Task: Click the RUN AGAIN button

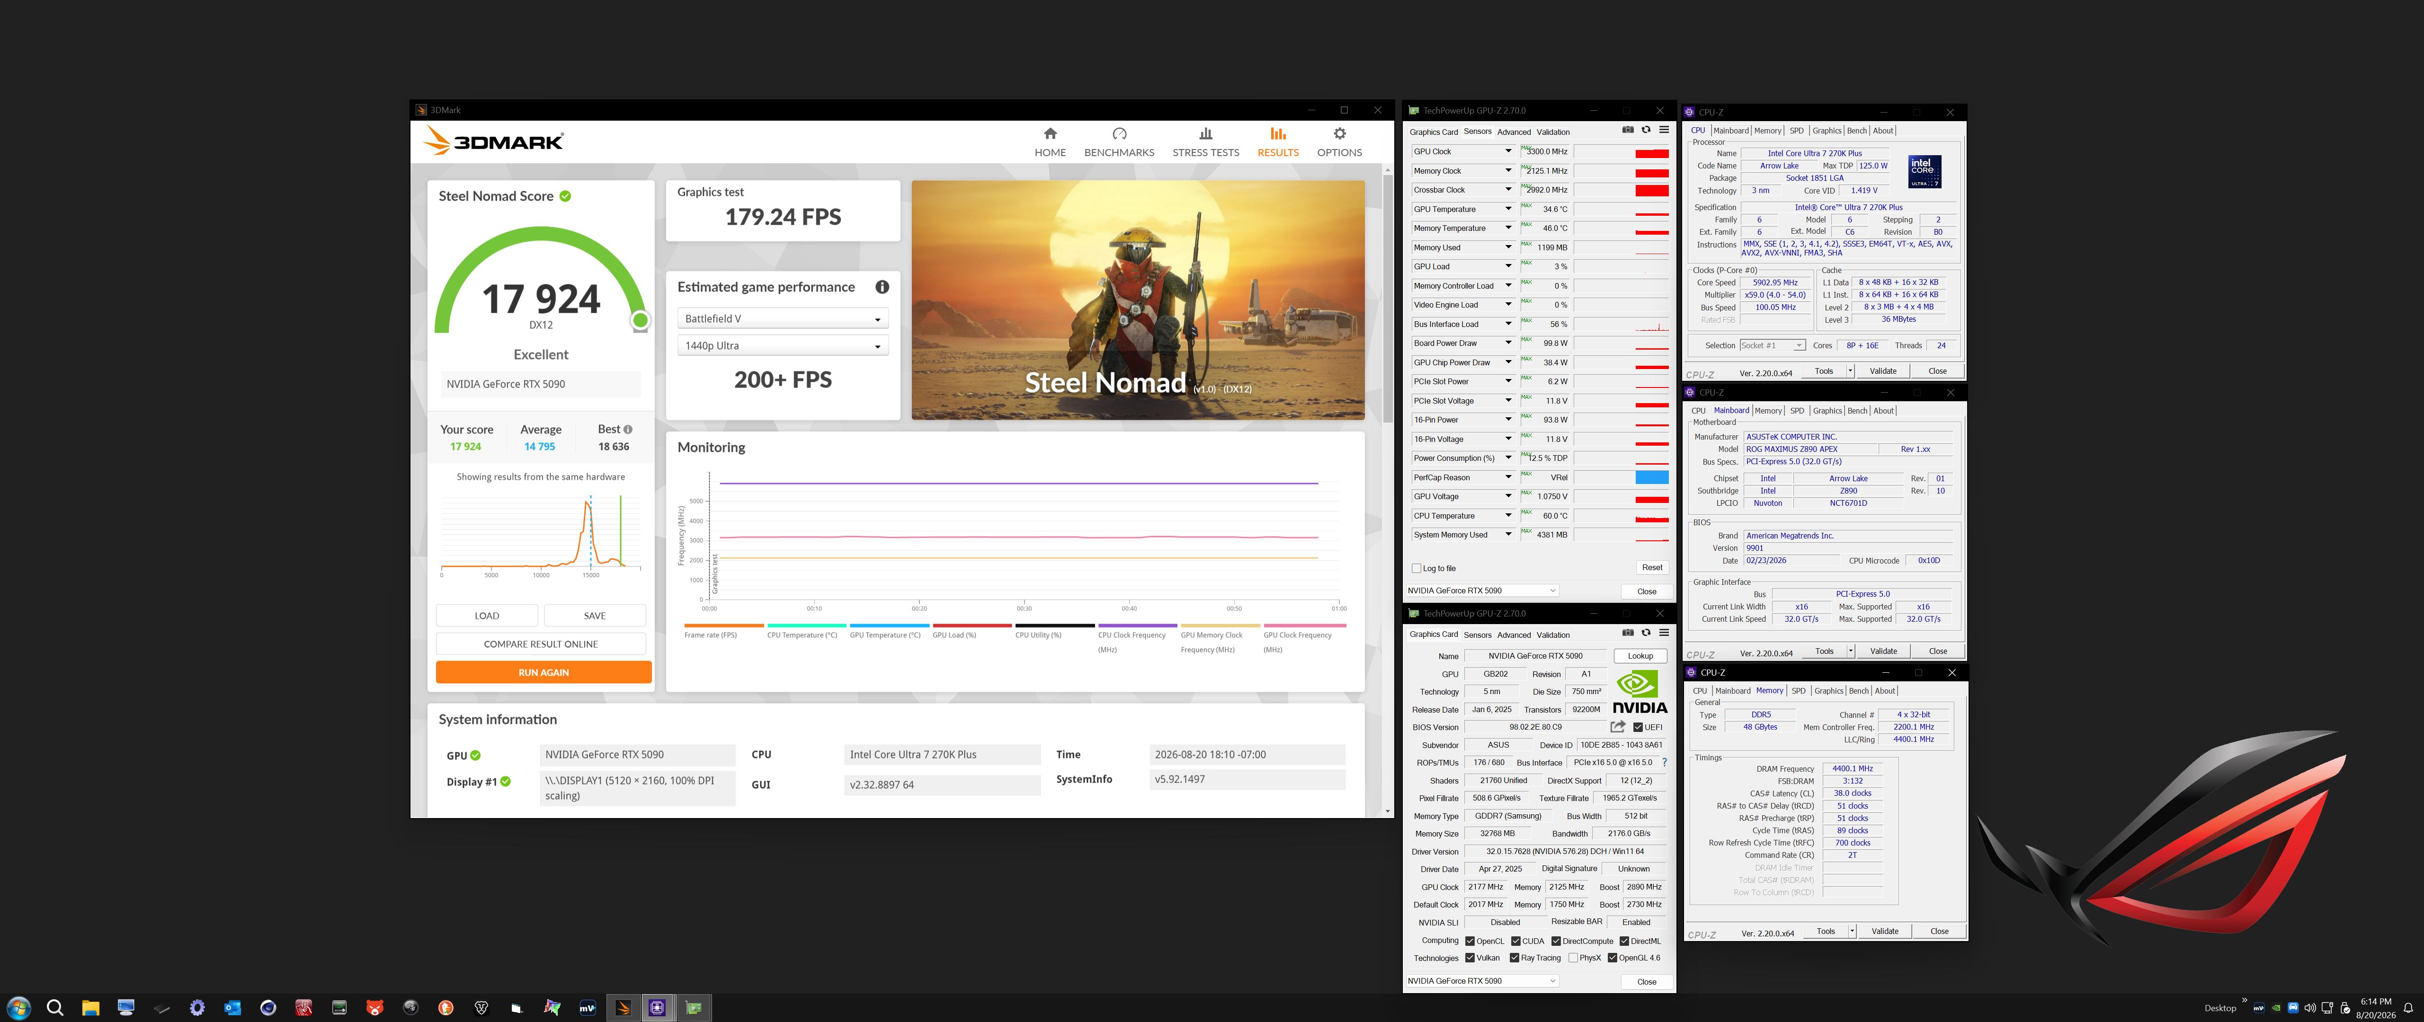Action: pos(543,672)
